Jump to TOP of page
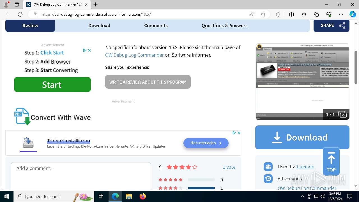Image resolution: width=359 pixels, height=202 pixels. tap(331, 162)
